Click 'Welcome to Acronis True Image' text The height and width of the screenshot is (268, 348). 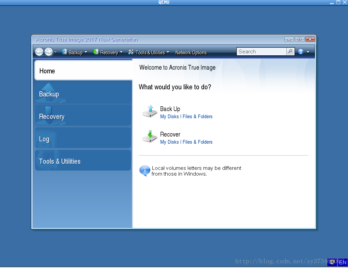[x=177, y=67]
